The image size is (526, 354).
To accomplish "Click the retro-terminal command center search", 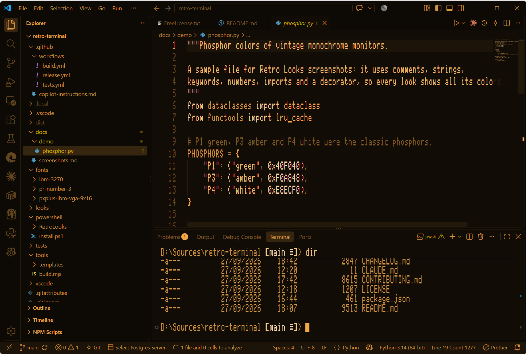I will coord(263,8).
